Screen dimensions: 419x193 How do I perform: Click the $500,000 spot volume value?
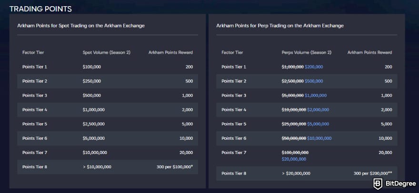point(92,96)
